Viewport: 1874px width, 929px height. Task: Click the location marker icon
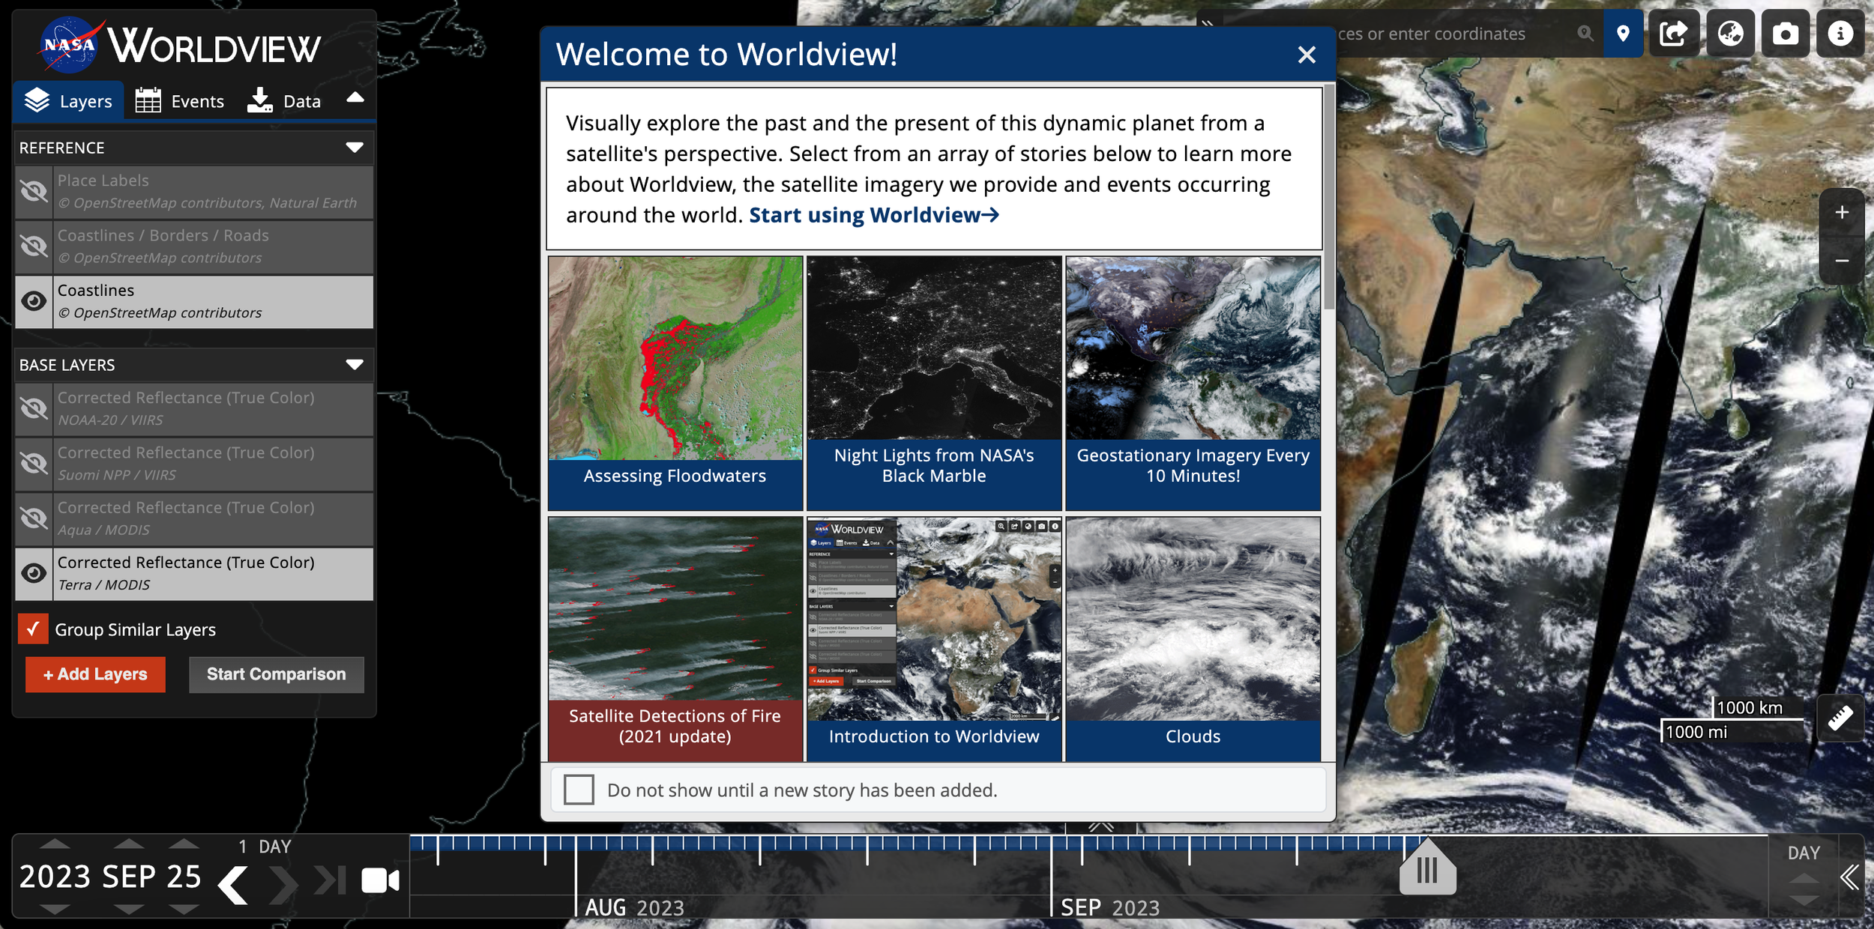click(x=1623, y=34)
